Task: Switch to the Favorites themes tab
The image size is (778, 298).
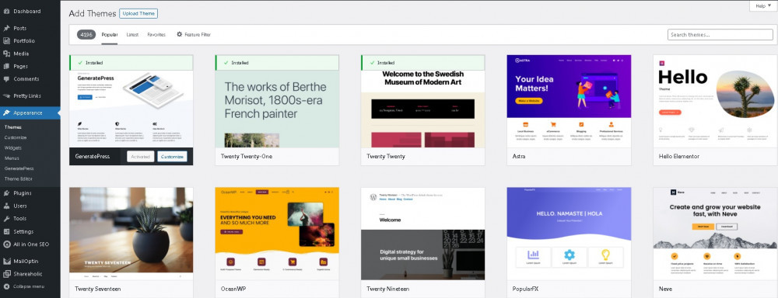Action: (157, 35)
